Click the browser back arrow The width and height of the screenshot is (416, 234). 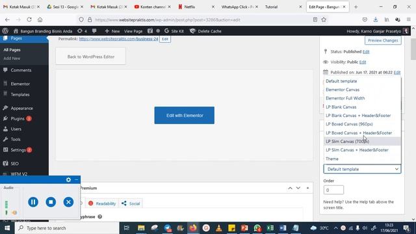point(7,19)
